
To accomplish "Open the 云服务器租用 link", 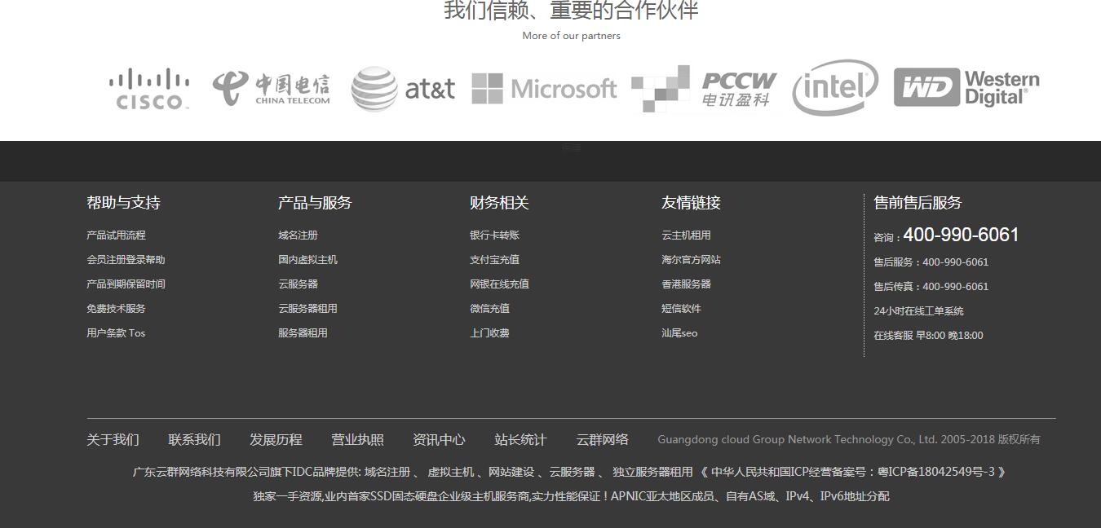I will (x=307, y=309).
